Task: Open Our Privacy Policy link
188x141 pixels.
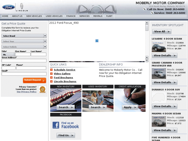Action: pos(27,92)
